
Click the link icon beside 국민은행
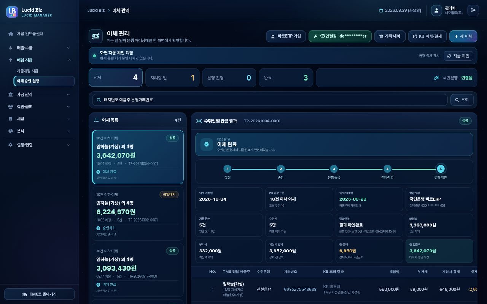pyautogui.click(x=437, y=78)
